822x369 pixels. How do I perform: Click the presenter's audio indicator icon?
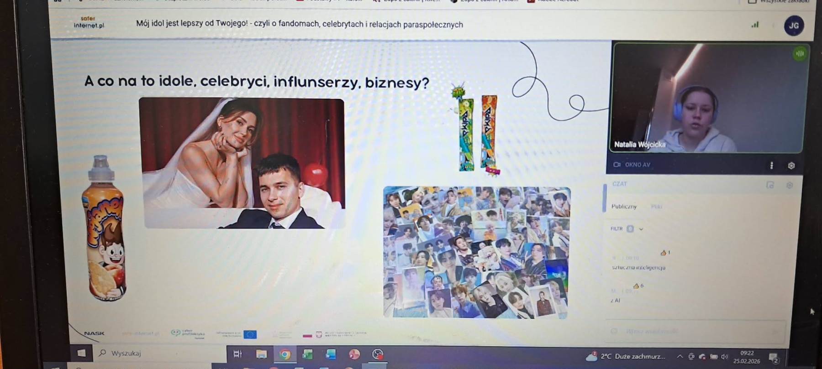(x=800, y=54)
